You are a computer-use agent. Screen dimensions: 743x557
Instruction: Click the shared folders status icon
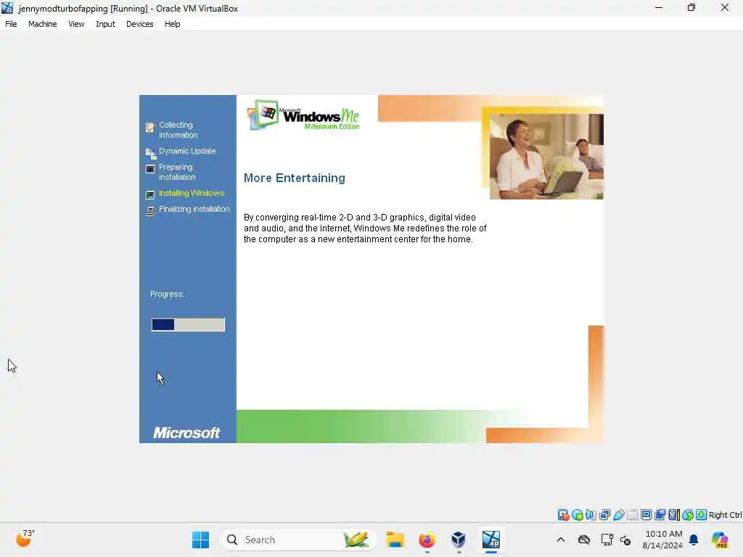(633, 515)
